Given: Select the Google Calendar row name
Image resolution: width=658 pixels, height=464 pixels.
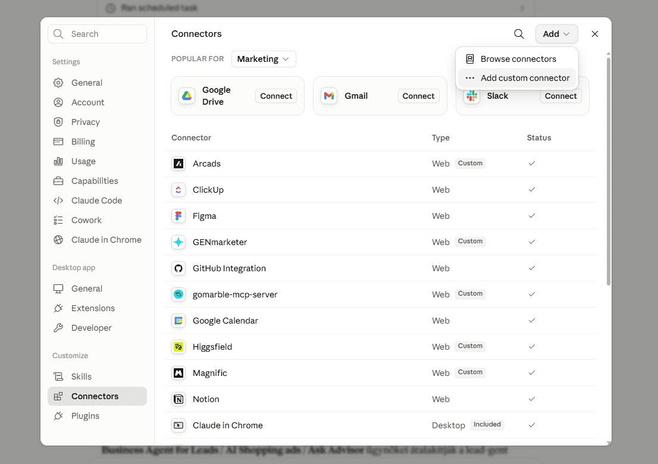Looking at the screenshot, I should coord(225,321).
